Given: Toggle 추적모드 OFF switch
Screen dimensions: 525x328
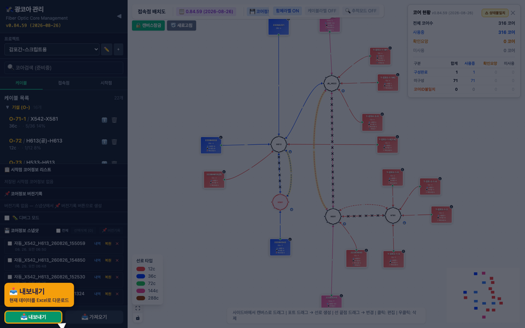Looking at the screenshot, I should click(361, 11).
